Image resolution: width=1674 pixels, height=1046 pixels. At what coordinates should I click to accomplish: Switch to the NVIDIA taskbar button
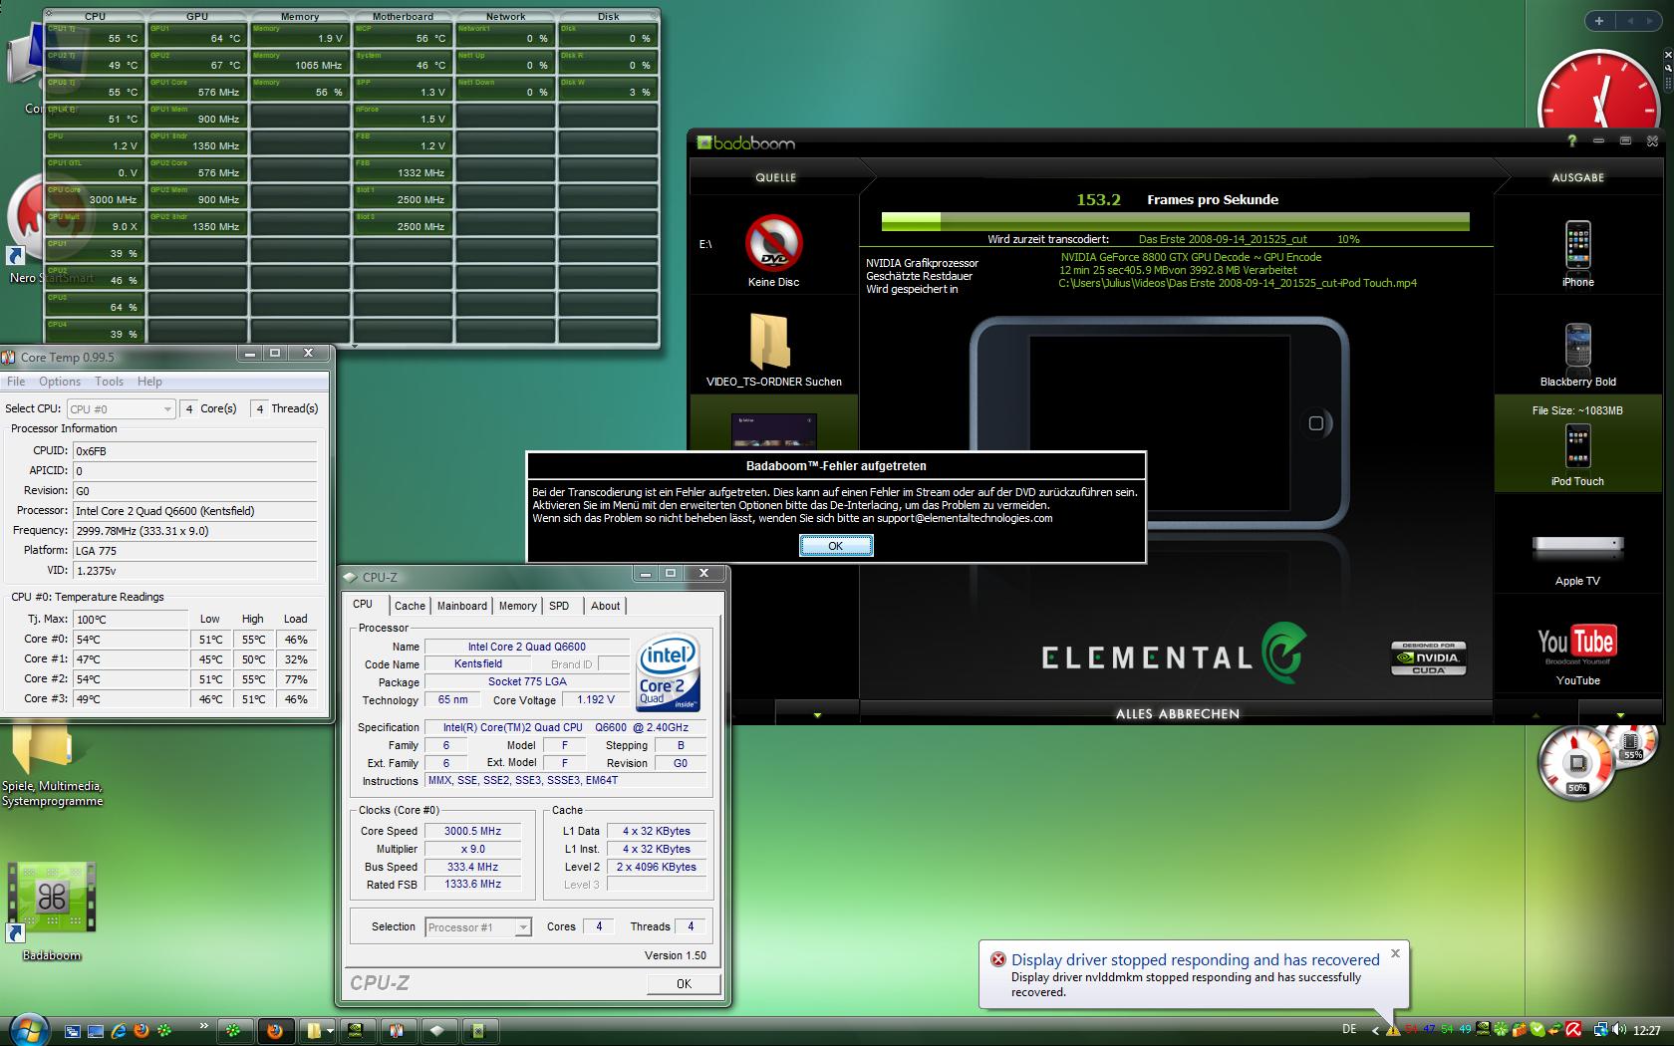(x=355, y=1031)
